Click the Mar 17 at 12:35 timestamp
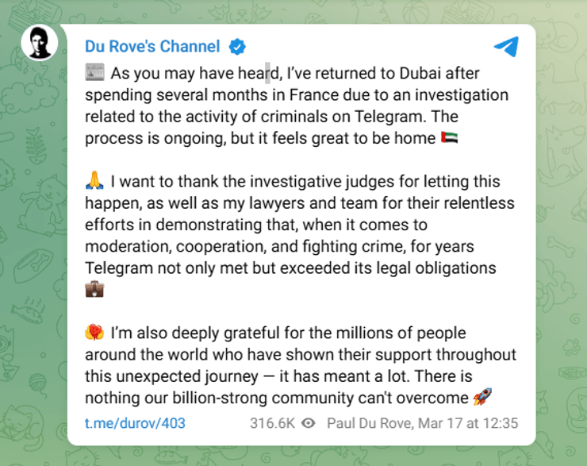 coord(469,423)
